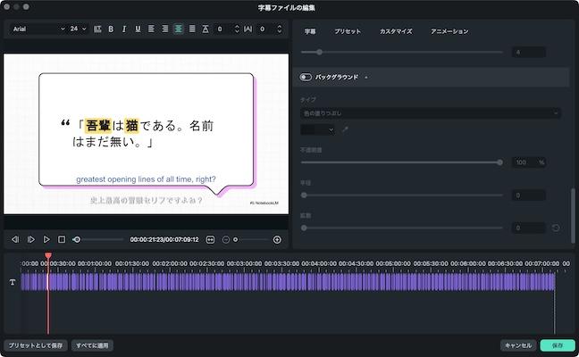Click the slider handle beside reset icon

[x=304, y=228]
